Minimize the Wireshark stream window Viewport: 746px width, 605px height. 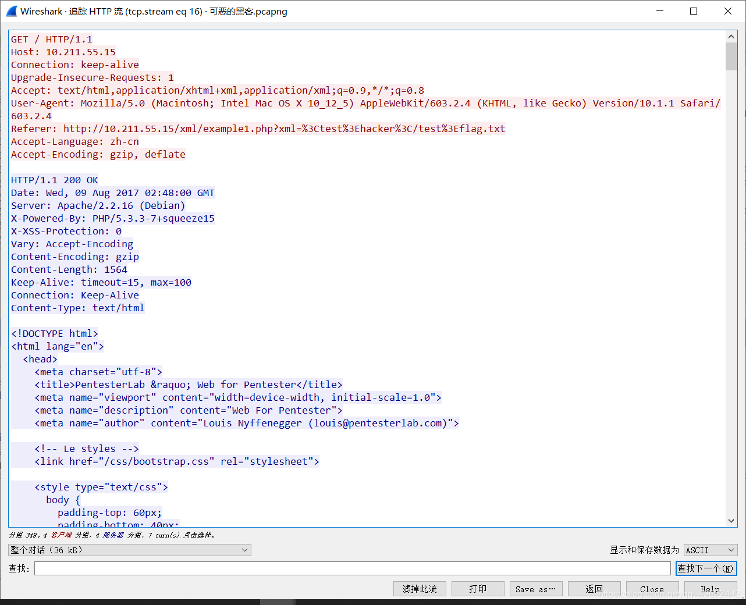pyautogui.click(x=660, y=11)
